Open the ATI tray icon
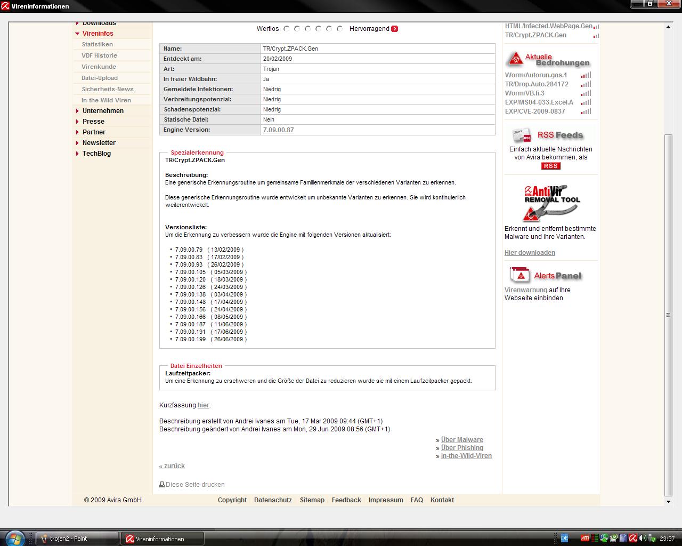 (584, 539)
